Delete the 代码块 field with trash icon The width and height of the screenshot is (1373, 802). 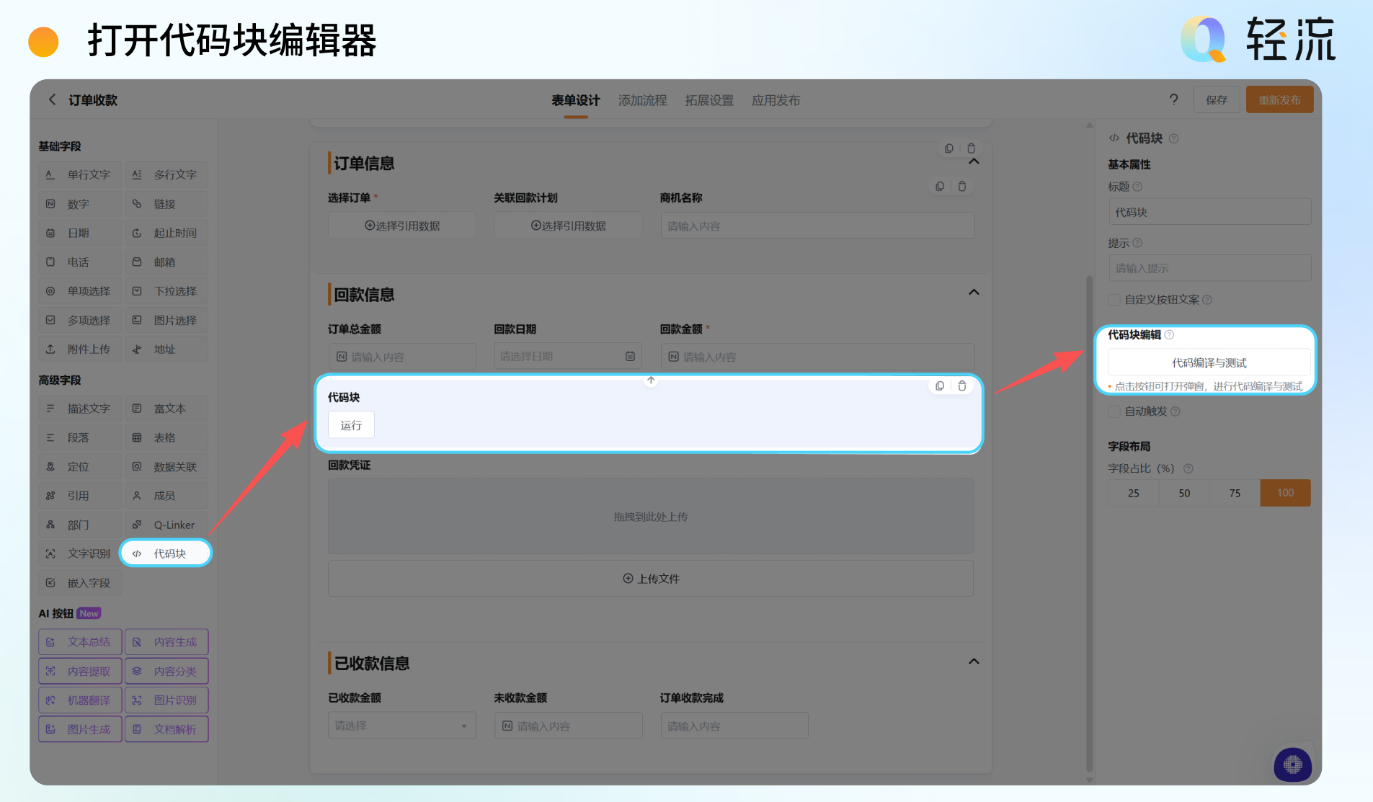click(962, 386)
